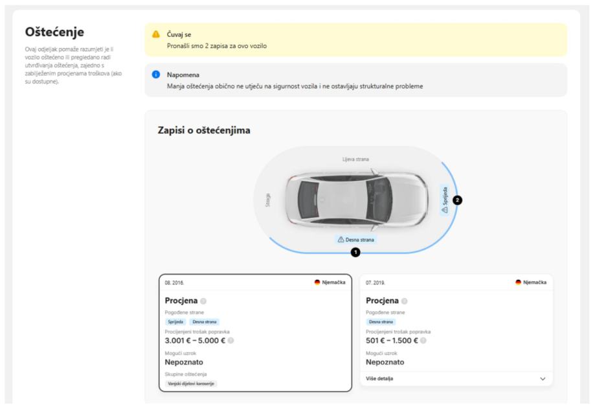
Task: Click the top-view car image
Action: pyautogui.click(x=355, y=200)
